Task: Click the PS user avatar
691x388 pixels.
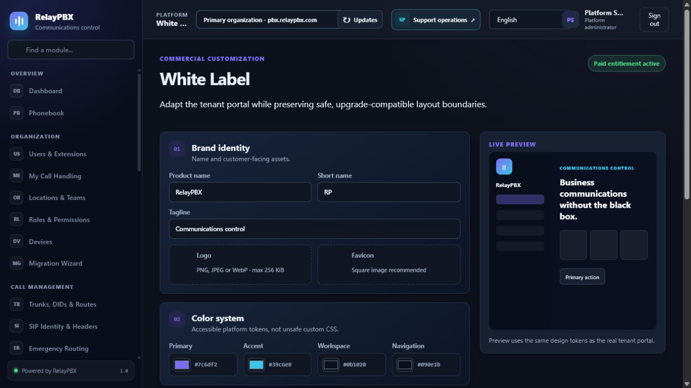Action: pyautogui.click(x=570, y=20)
